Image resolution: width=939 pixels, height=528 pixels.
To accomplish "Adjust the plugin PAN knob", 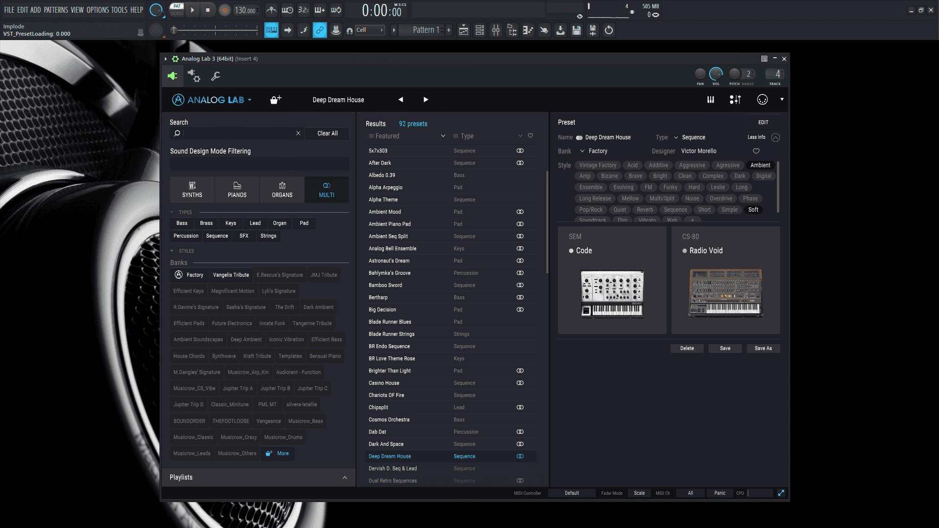I will point(700,74).
